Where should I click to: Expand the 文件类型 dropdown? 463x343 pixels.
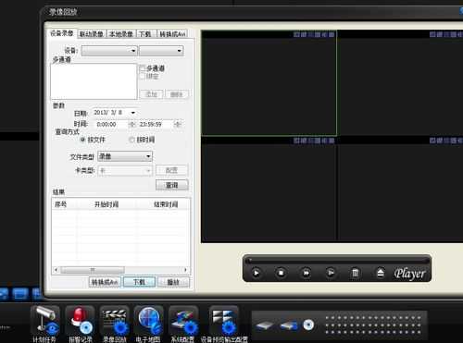(x=125, y=156)
